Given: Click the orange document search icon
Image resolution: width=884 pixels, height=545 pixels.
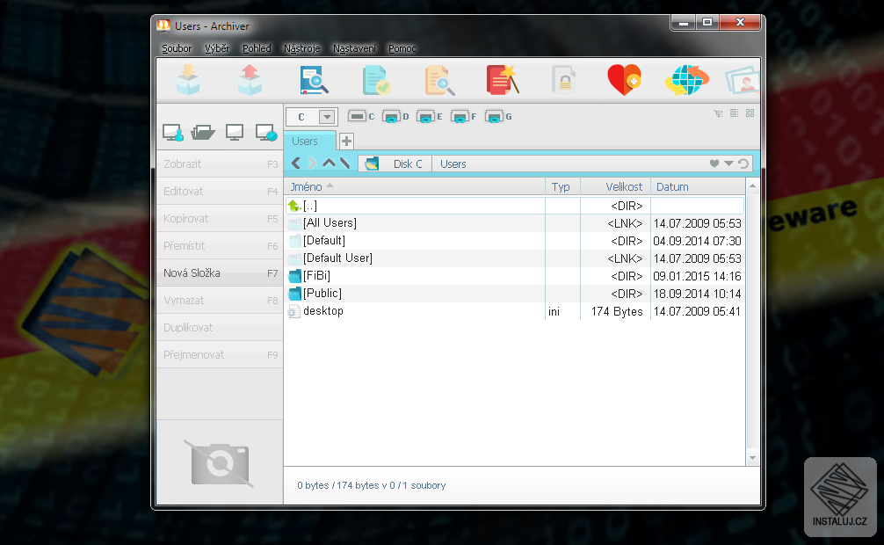Looking at the screenshot, I should point(439,79).
